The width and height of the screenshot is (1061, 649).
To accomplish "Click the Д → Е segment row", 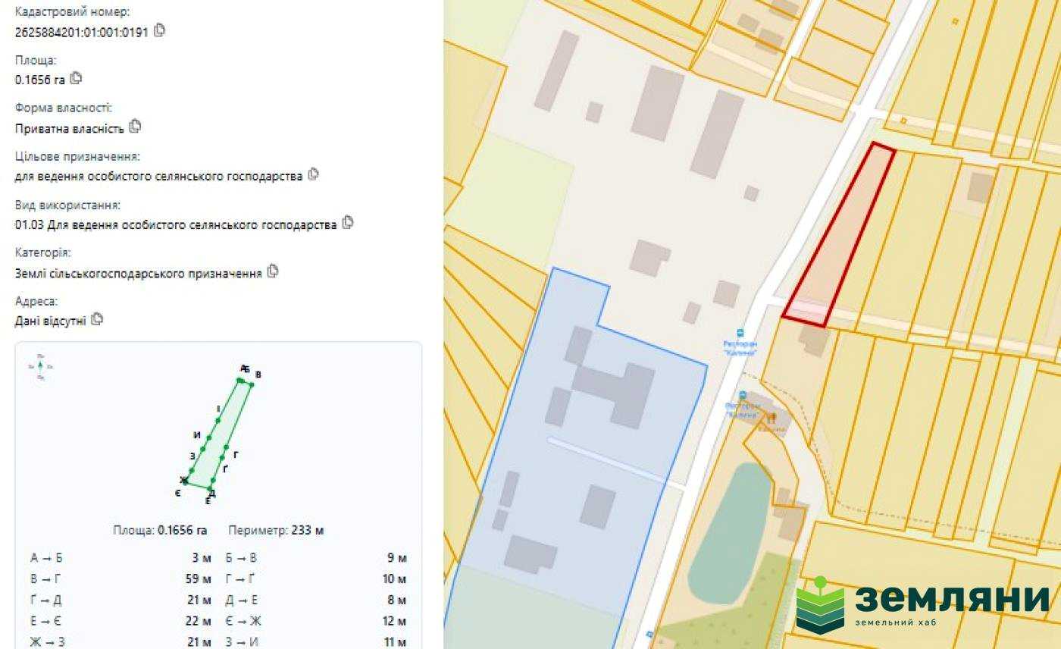I will (316, 600).
